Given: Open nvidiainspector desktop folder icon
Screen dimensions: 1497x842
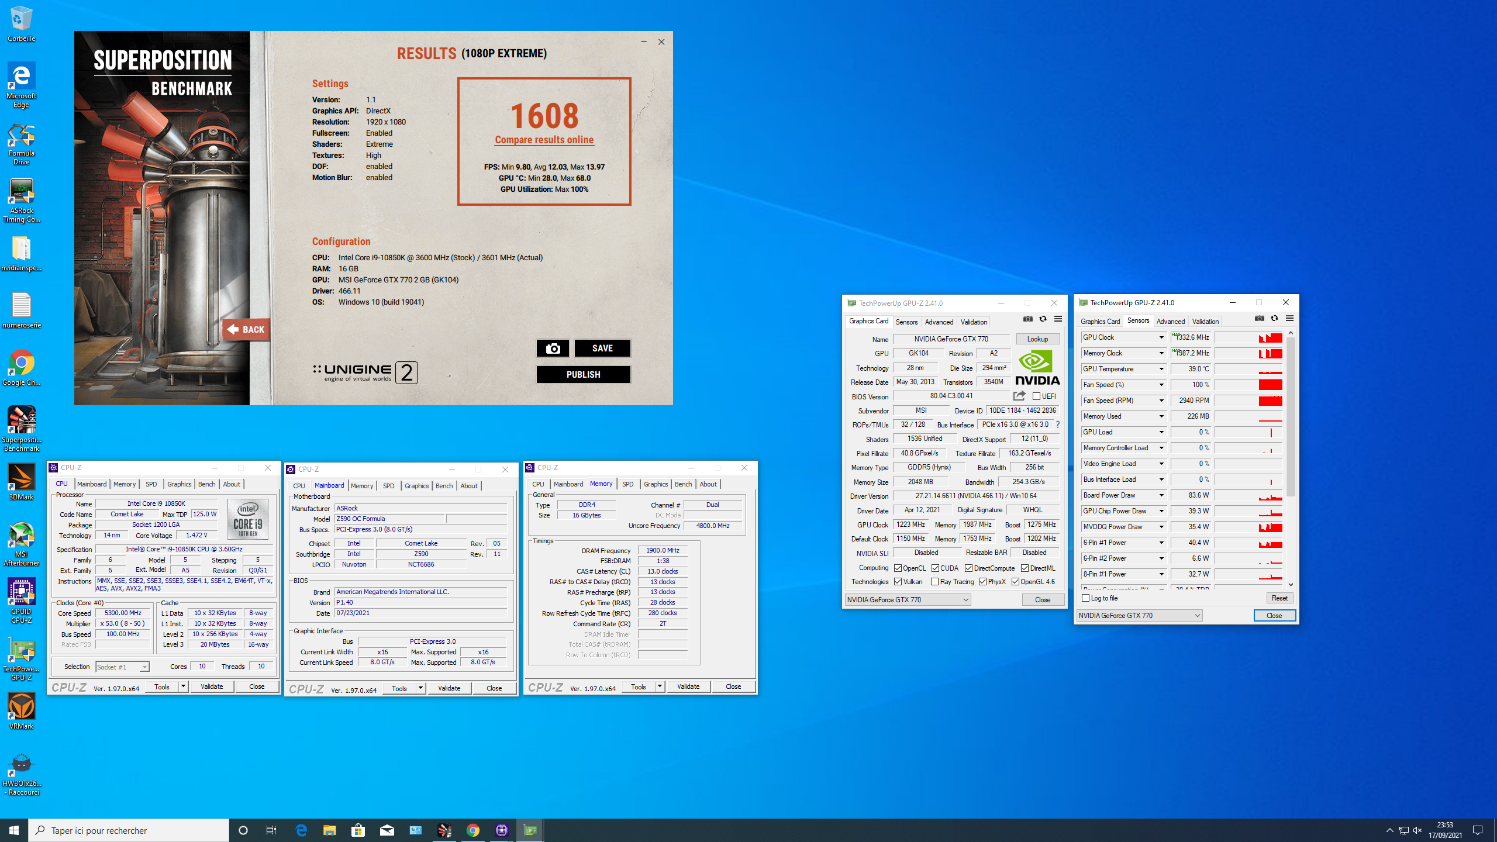Looking at the screenshot, I should click(x=21, y=254).
